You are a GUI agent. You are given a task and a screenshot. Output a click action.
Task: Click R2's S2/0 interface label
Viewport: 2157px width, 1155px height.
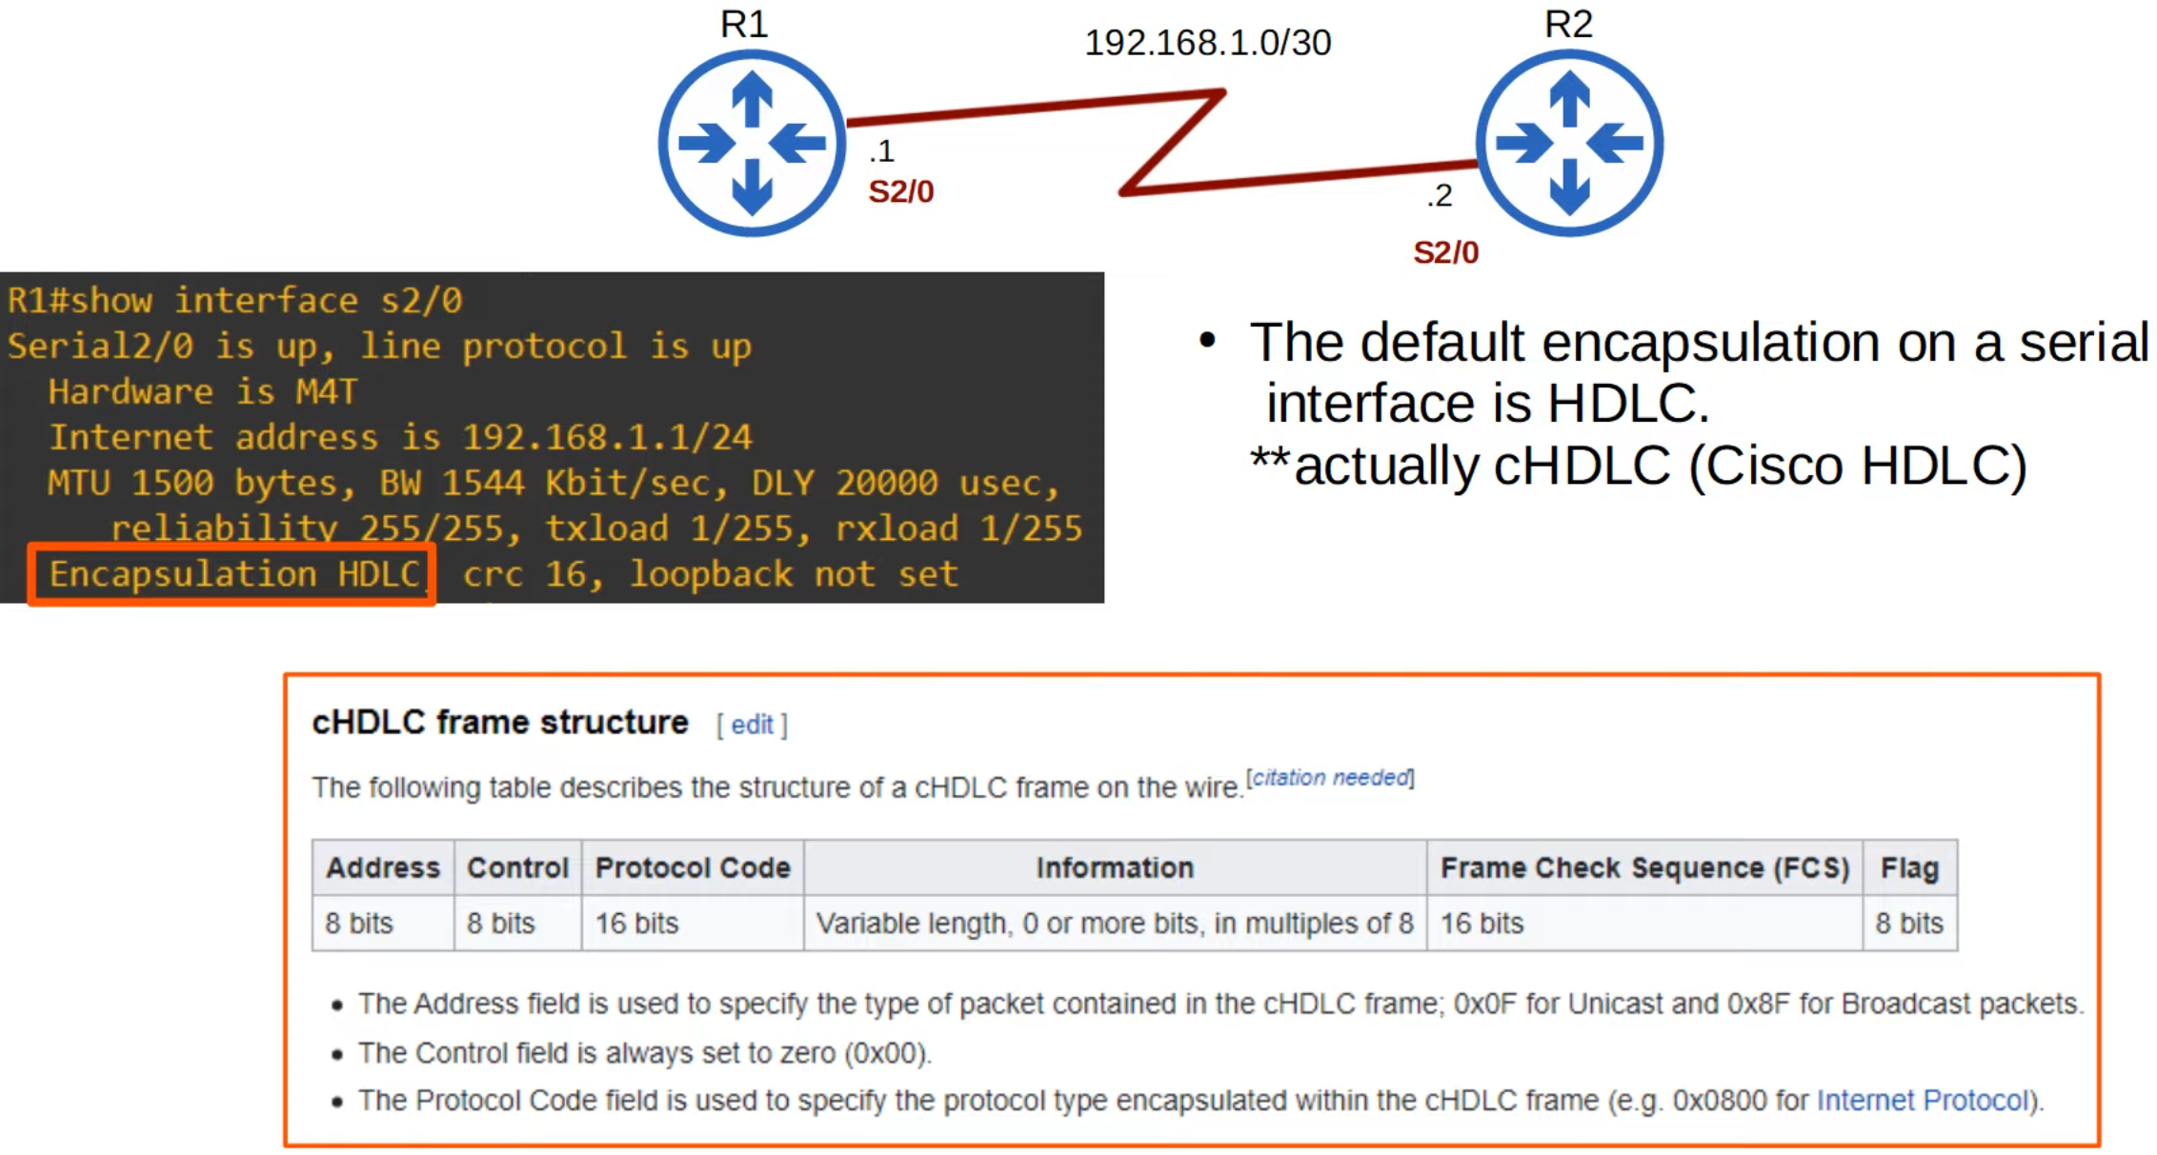click(1445, 252)
